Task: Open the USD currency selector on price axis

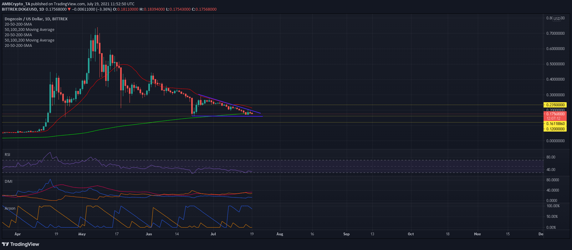Action: [557, 18]
